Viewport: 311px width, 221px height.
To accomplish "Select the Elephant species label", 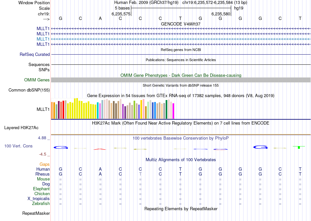I will pos(42,189).
